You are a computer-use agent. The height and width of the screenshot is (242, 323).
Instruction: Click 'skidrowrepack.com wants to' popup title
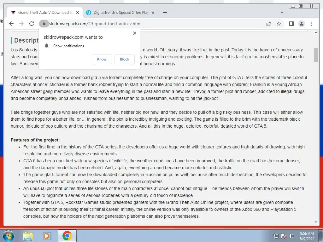coord(73,37)
